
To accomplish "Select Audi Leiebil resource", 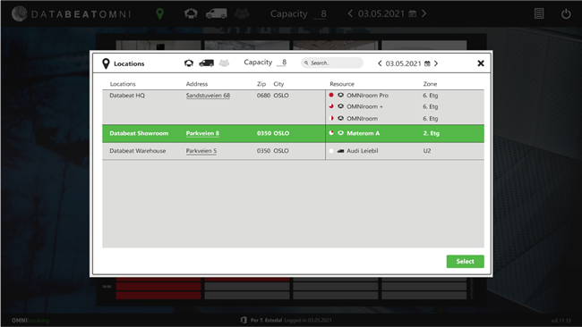I will click(x=363, y=151).
